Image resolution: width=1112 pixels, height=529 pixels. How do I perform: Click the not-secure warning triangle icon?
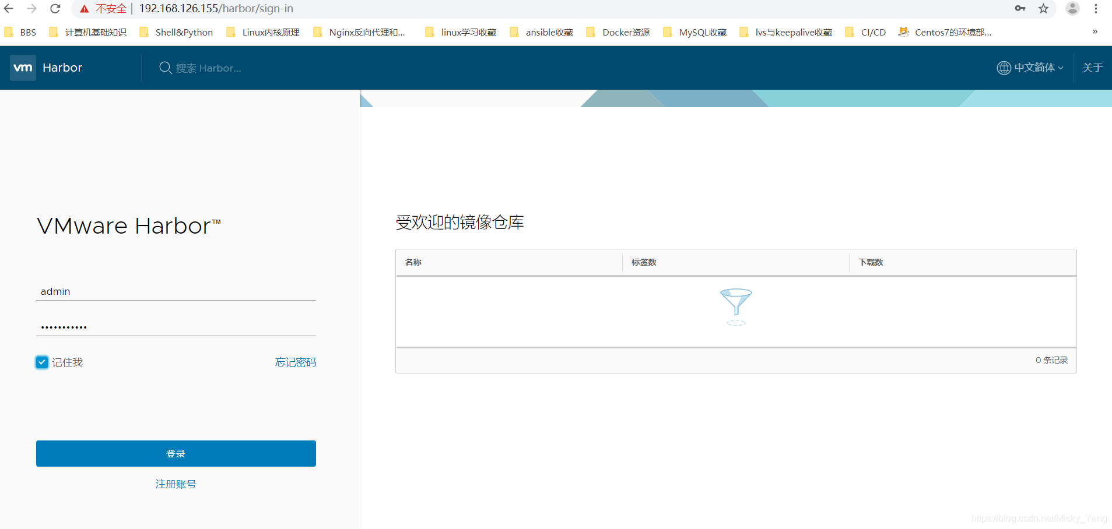tap(85, 9)
